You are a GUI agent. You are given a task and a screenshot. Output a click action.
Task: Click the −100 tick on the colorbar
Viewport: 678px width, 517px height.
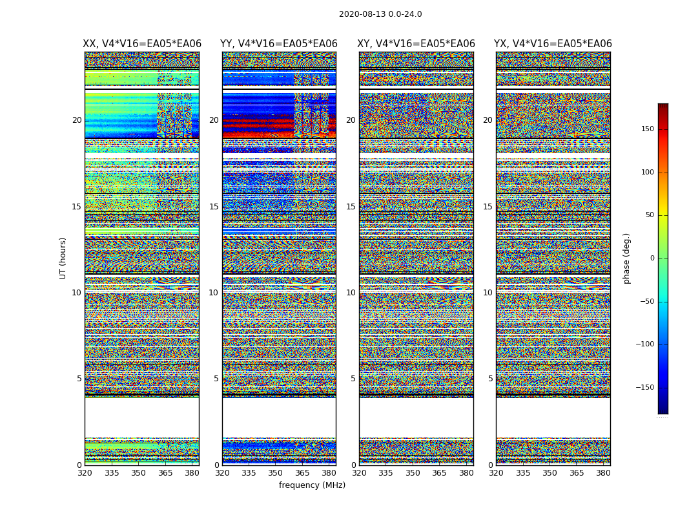pos(645,344)
